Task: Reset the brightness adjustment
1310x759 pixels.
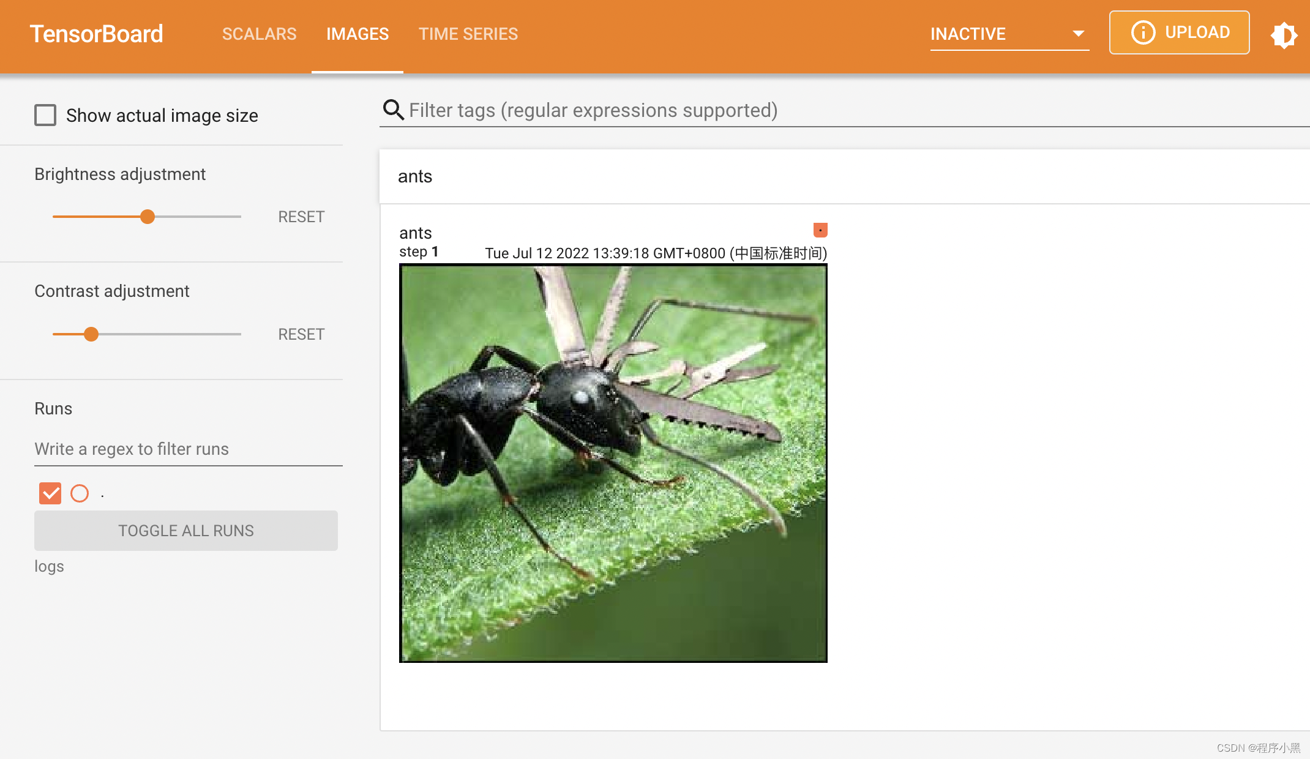Action: [x=301, y=217]
